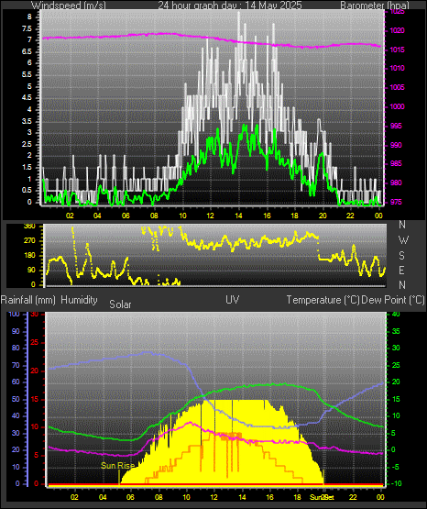Viewport: 427px width, 509px height.
Task: Click hour '22' below the temperature graph
Action: 353,497
